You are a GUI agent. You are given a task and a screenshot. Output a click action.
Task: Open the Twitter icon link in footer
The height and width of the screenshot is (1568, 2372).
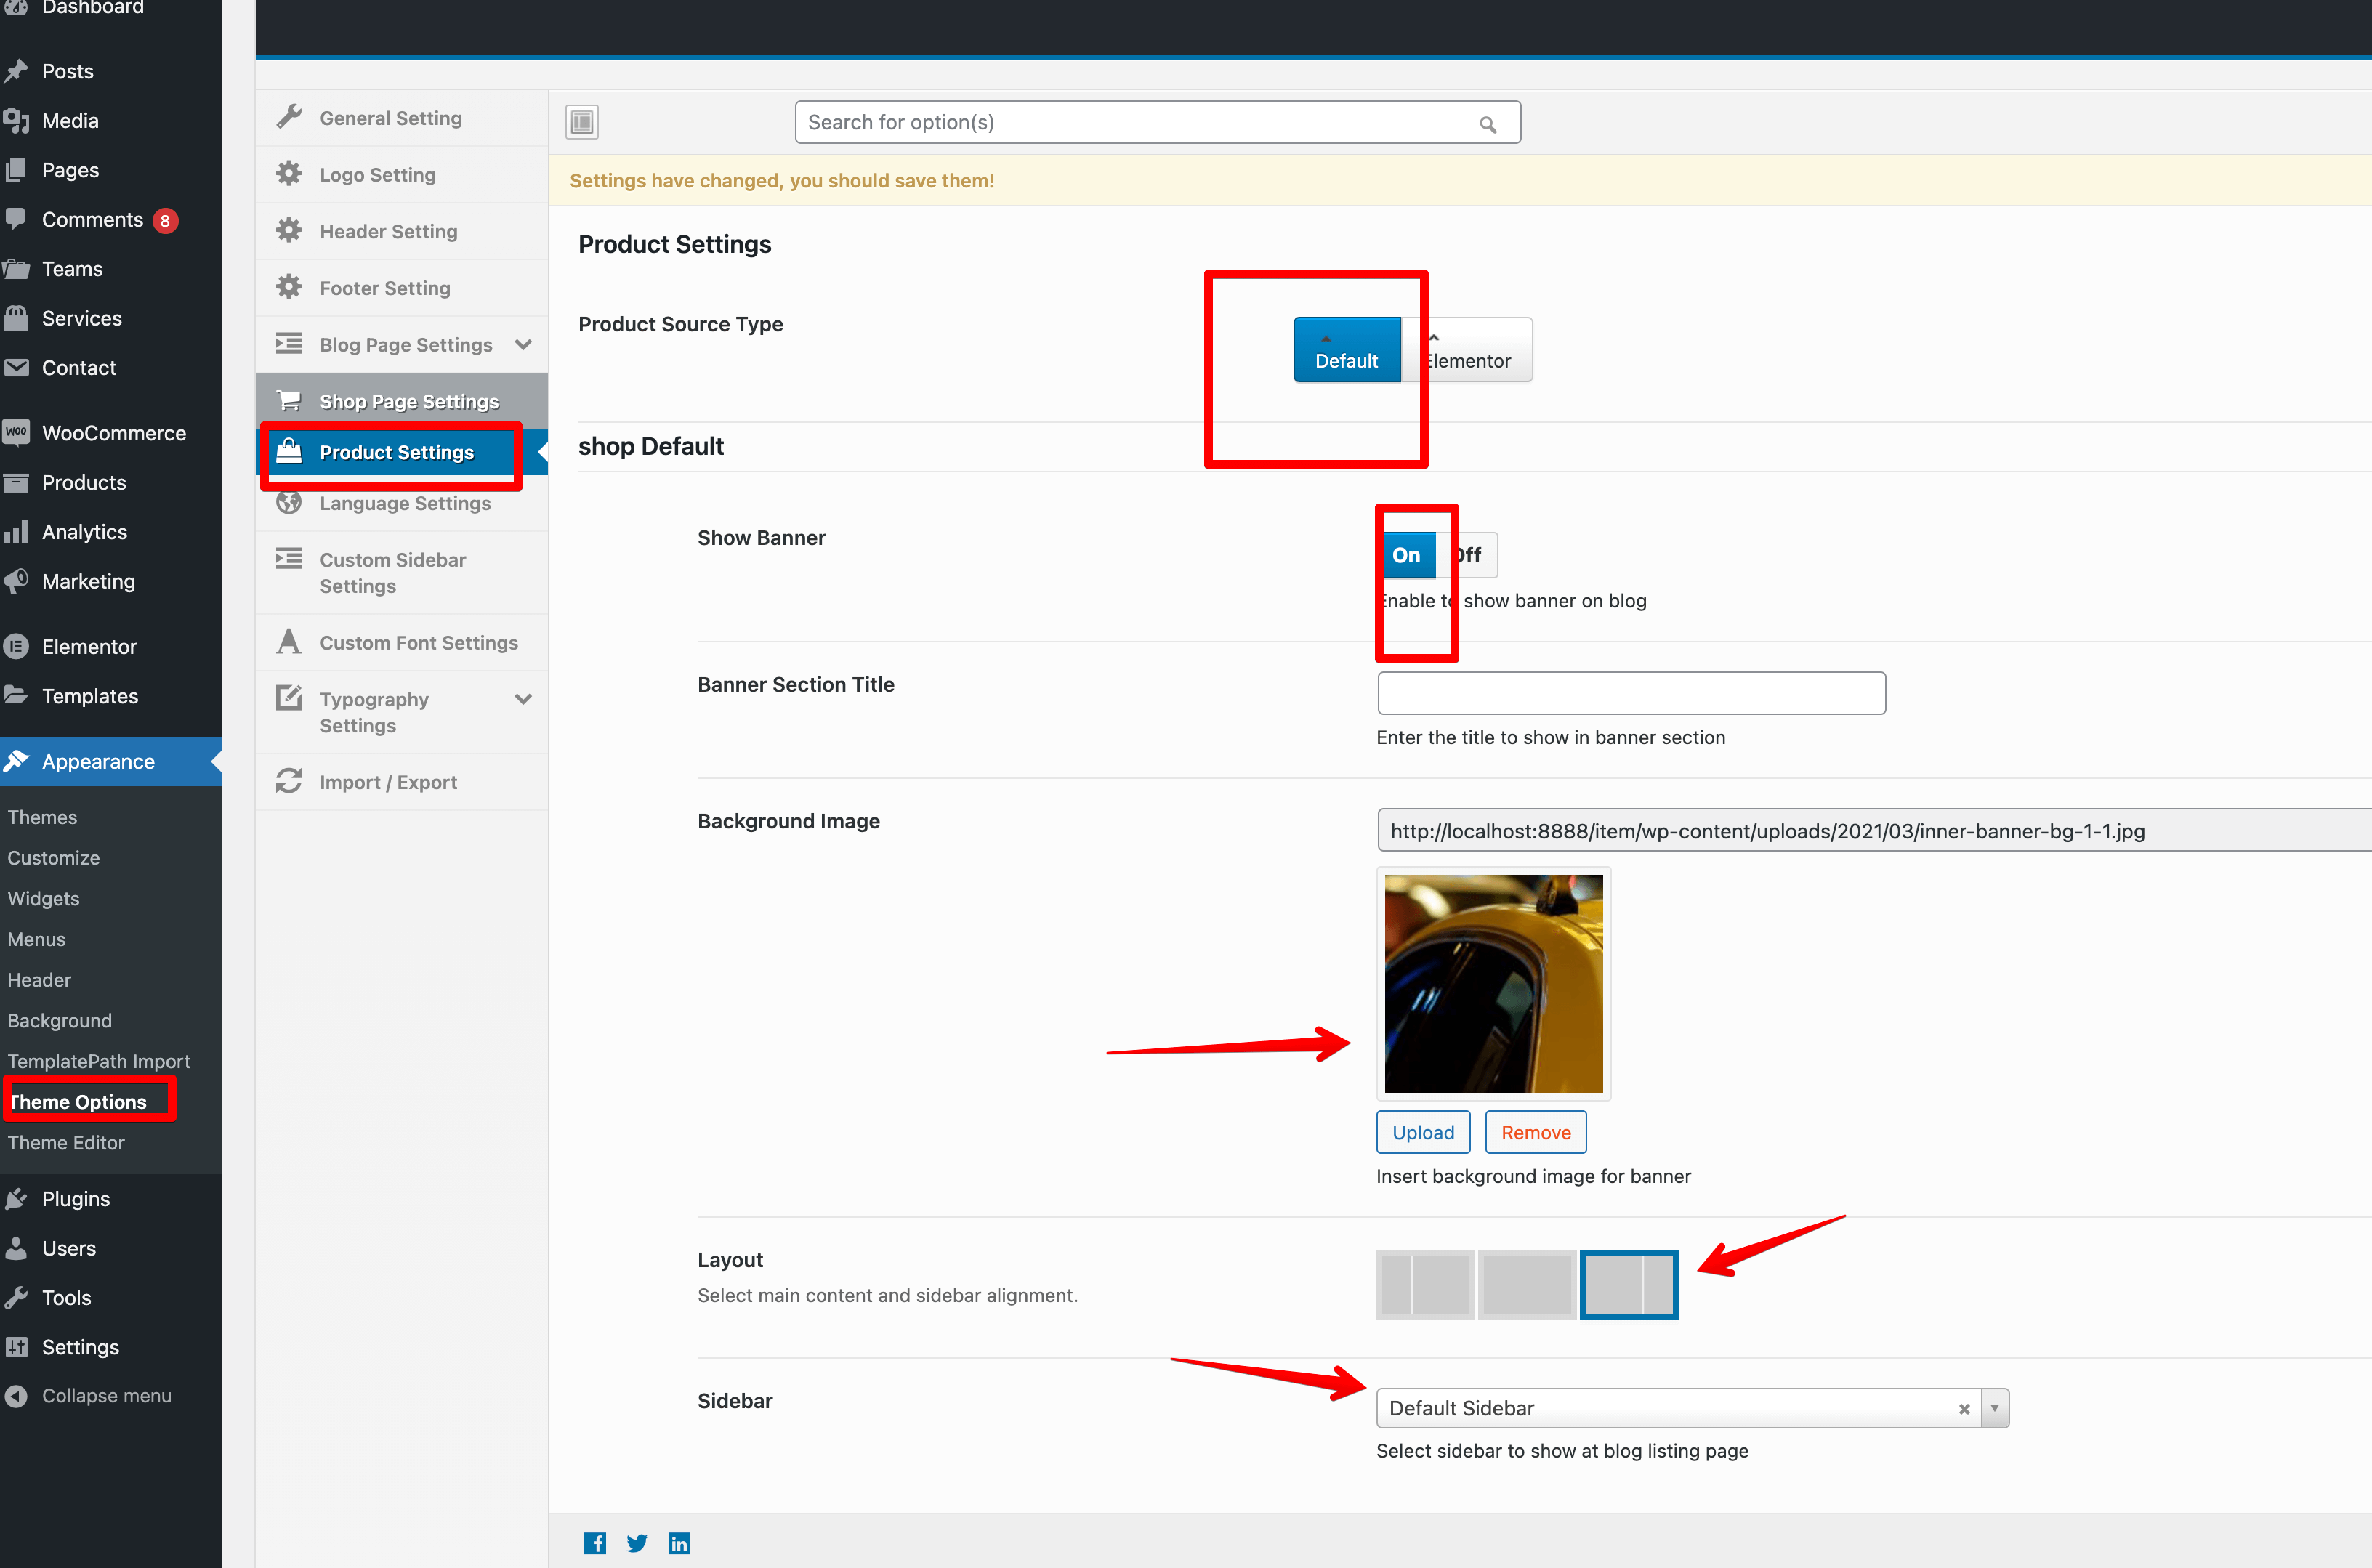pos(637,1543)
